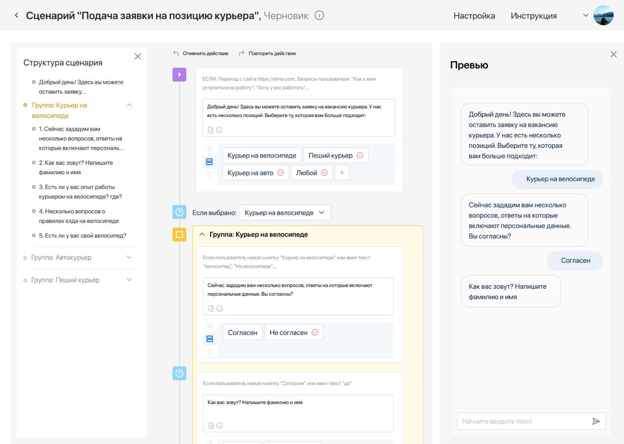624x444 pixels.
Task: Remove the Не согласен answer option
Action: (x=315, y=333)
